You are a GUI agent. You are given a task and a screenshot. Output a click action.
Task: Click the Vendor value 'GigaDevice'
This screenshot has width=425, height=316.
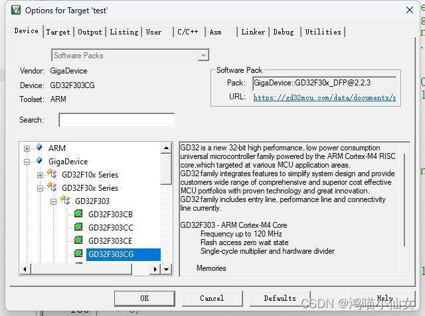pos(68,71)
